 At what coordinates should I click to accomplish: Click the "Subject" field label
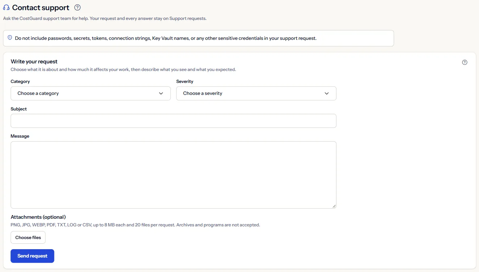pos(19,109)
